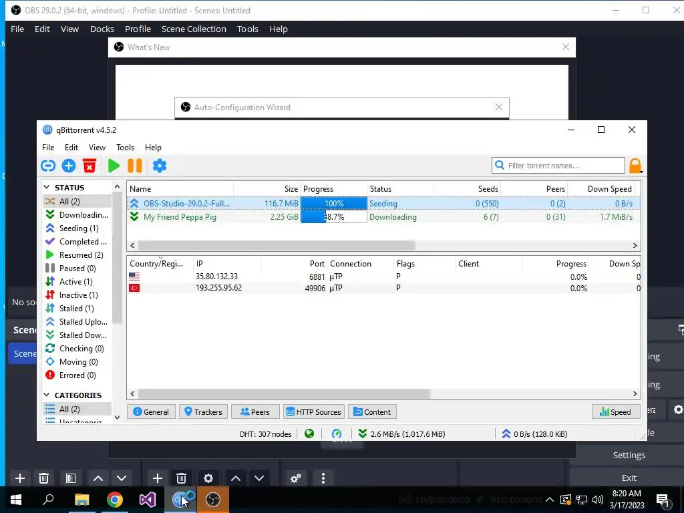Screen dimensions: 684x513
Task: Click peers list horizontal scrollbar left arrow
Action: (x=133, y=393)
